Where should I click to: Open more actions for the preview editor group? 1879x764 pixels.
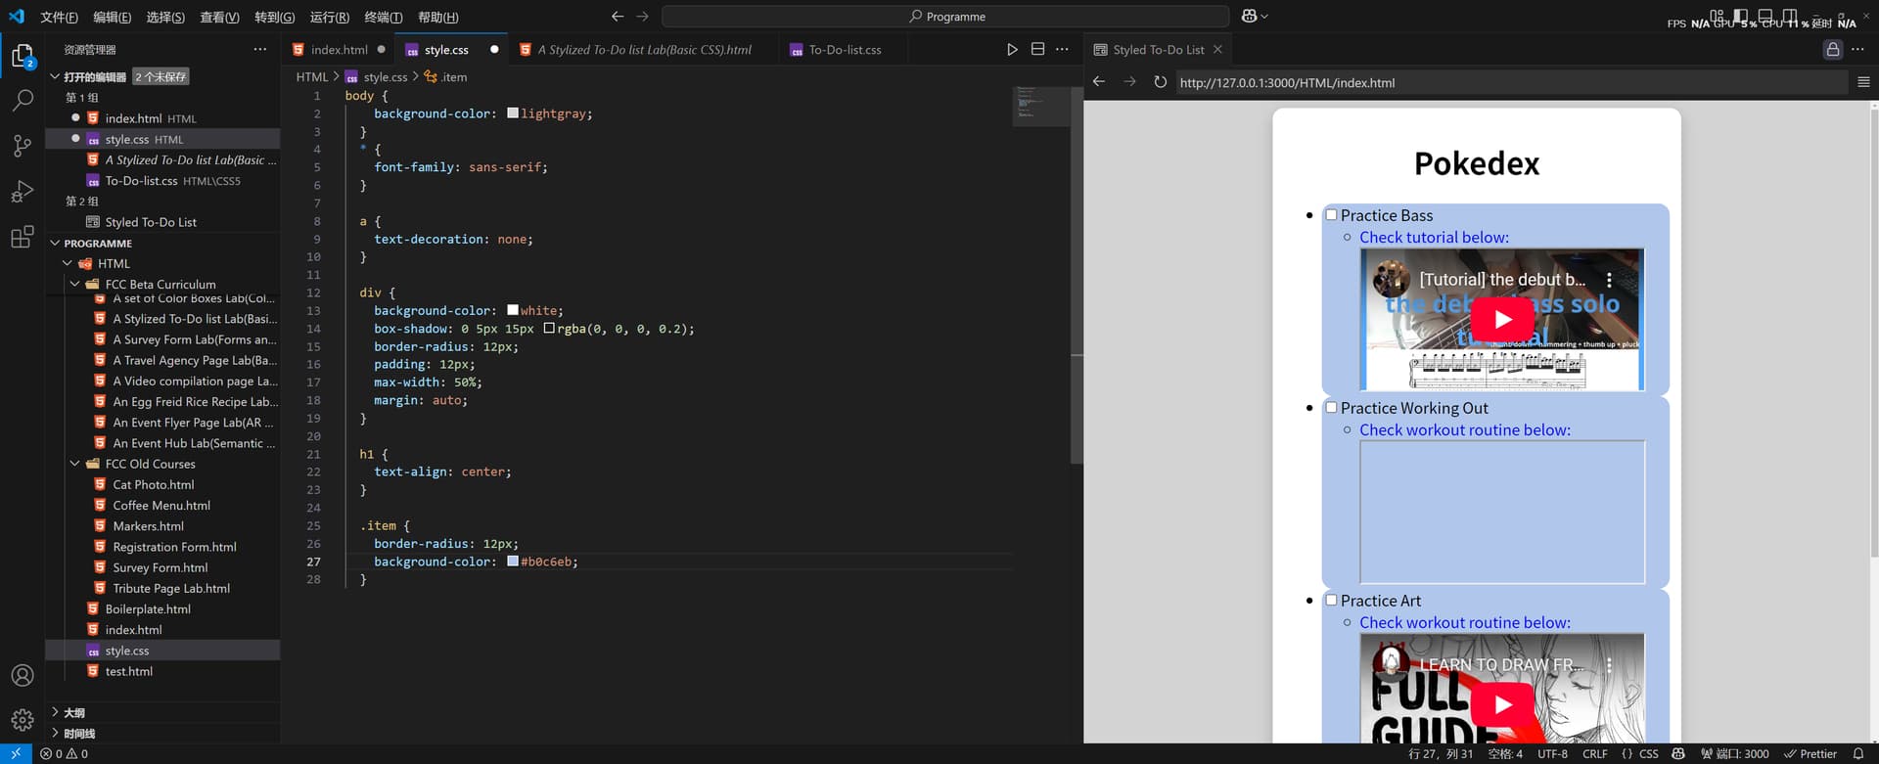[1857, 50]
